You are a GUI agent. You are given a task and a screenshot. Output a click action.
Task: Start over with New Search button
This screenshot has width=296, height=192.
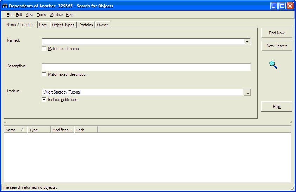(277, 46)
